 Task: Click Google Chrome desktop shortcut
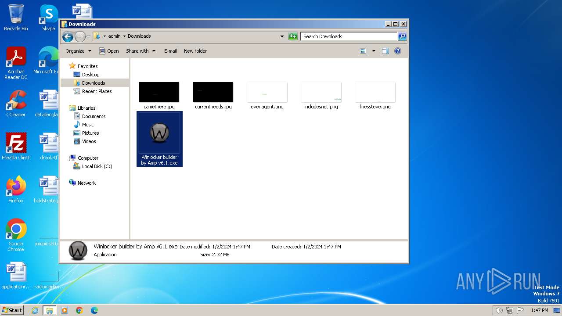click(16, 235)
